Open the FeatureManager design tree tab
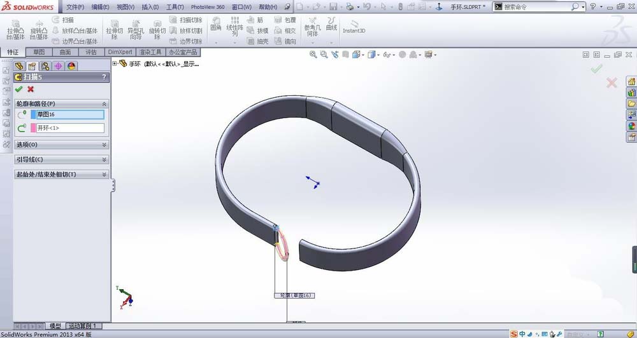The height and width of the screenshot is (338, 637). point(19,65)
